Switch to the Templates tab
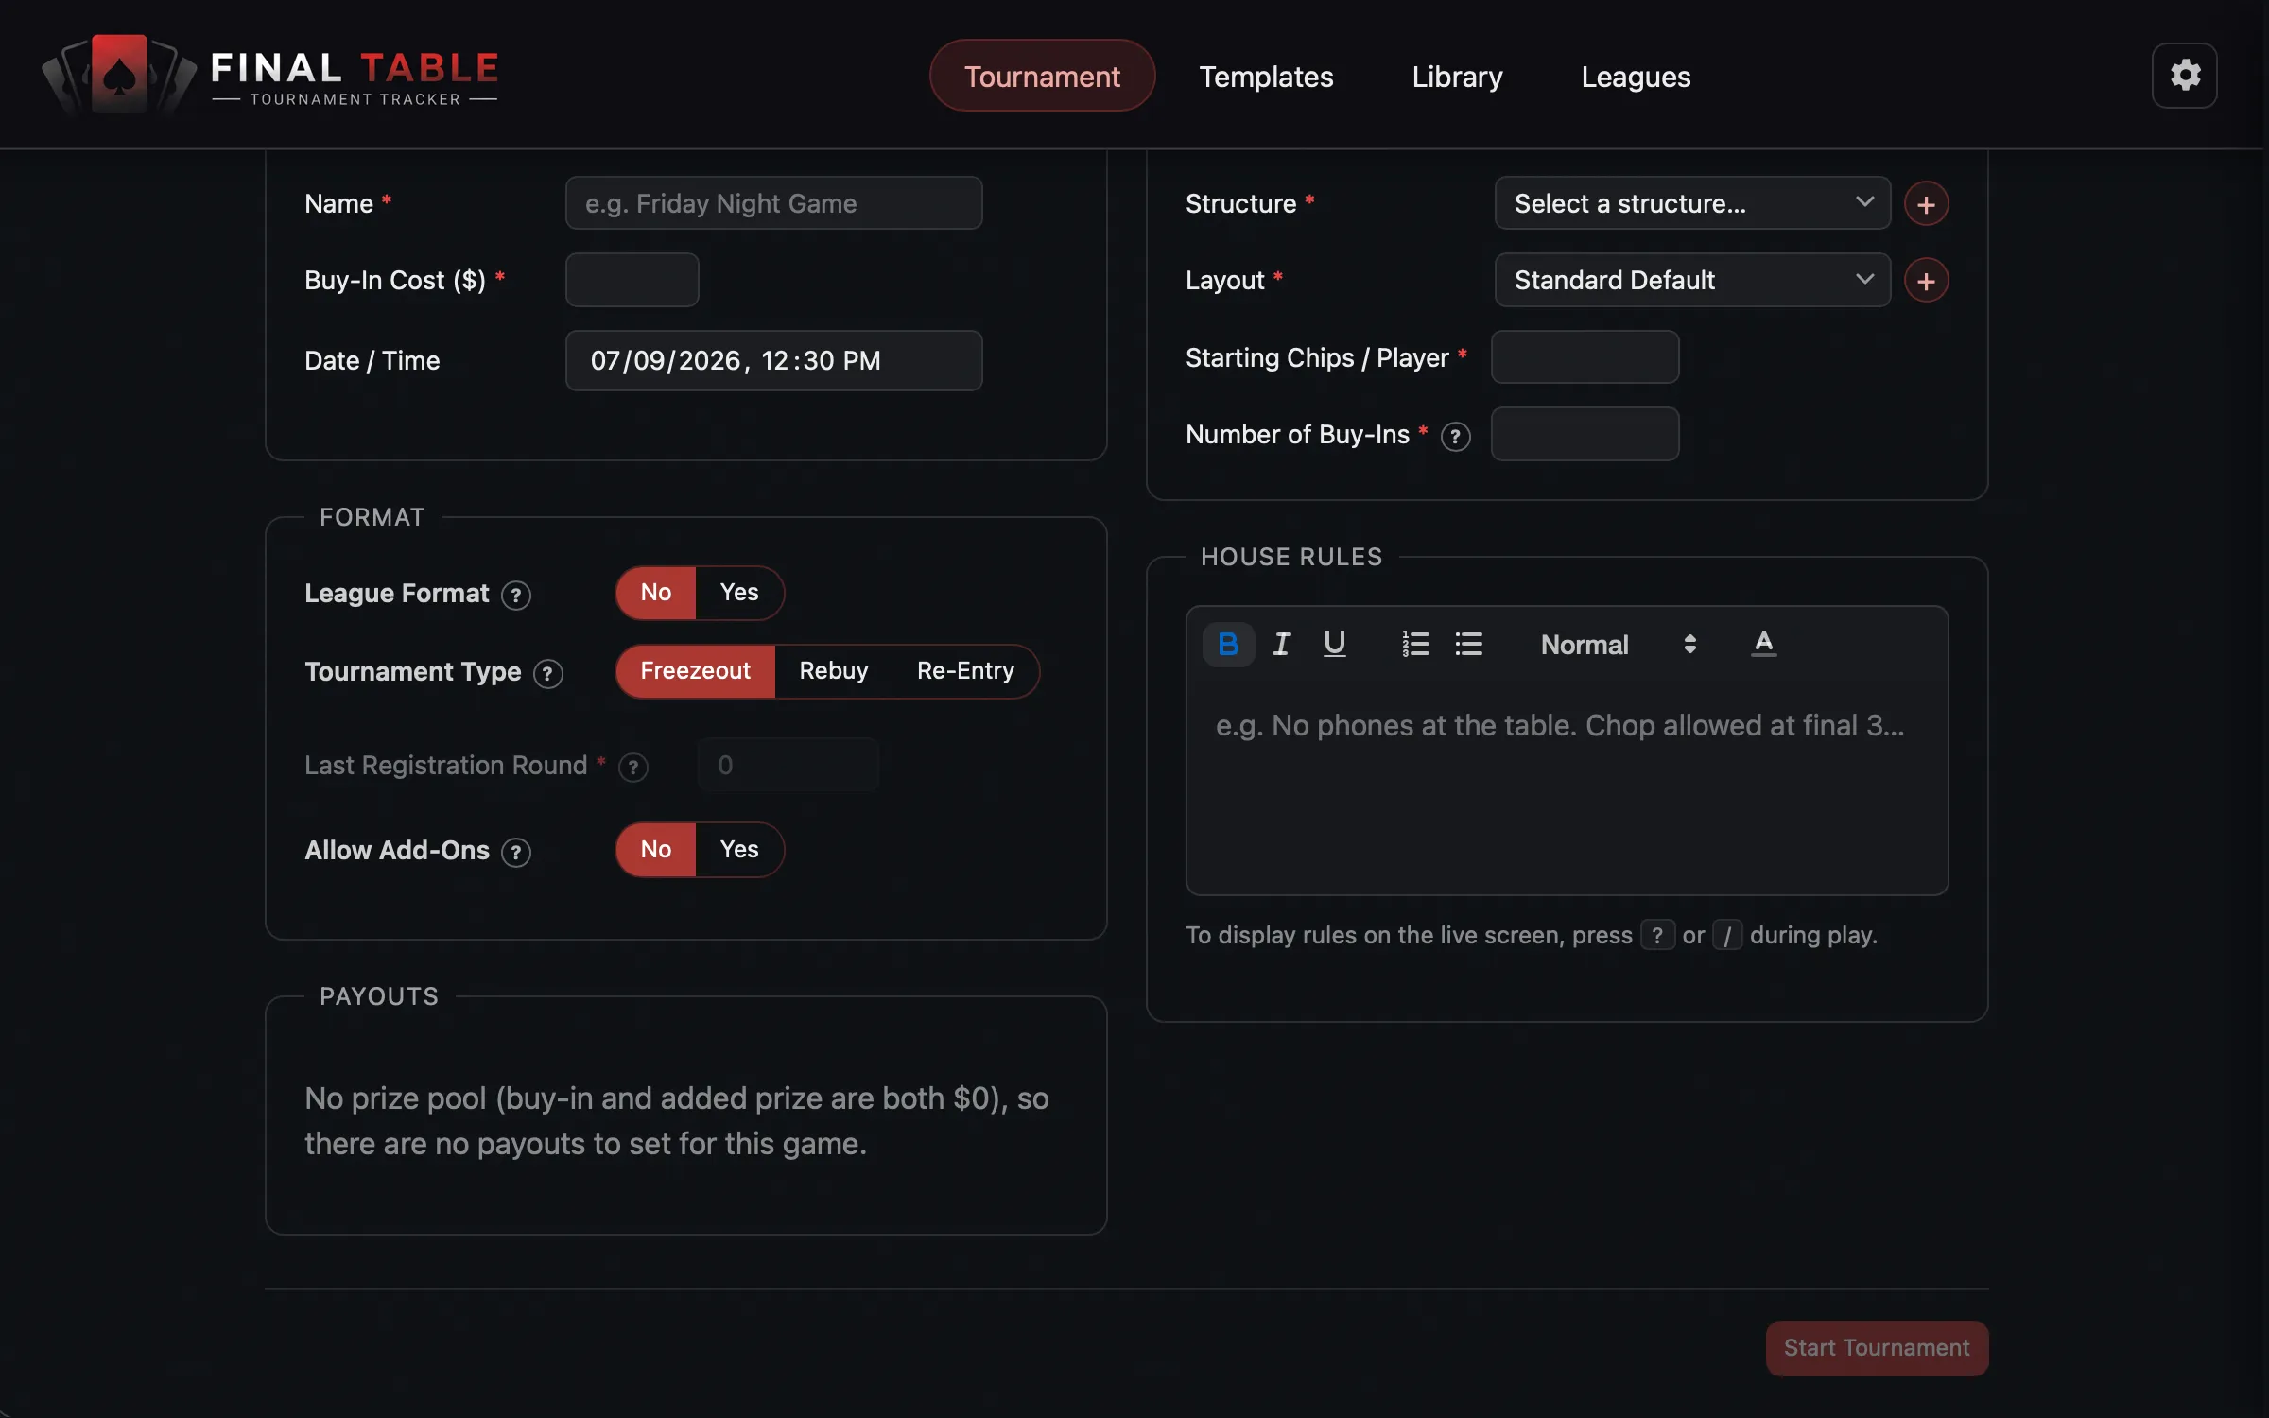The height and width of the screenshot is (1418, 2269). point(1266,77)
